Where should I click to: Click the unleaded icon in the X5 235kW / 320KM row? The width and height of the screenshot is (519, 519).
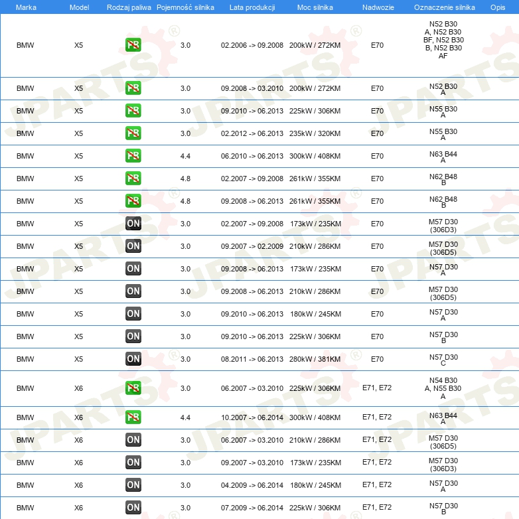(133, 133)
